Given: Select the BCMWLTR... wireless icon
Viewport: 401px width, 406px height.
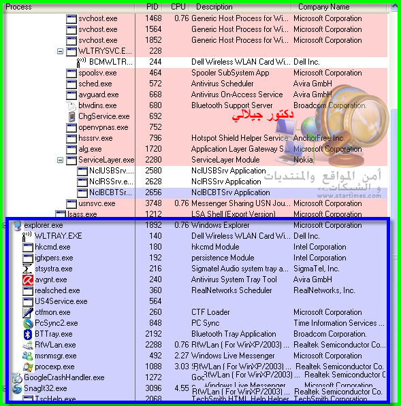Looking at the screenshot, I should 81,62.
